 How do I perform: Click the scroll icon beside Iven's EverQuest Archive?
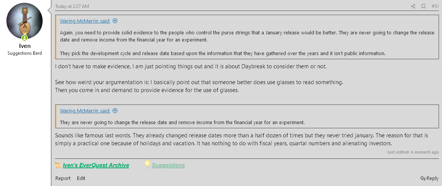(x=58, y=165)
